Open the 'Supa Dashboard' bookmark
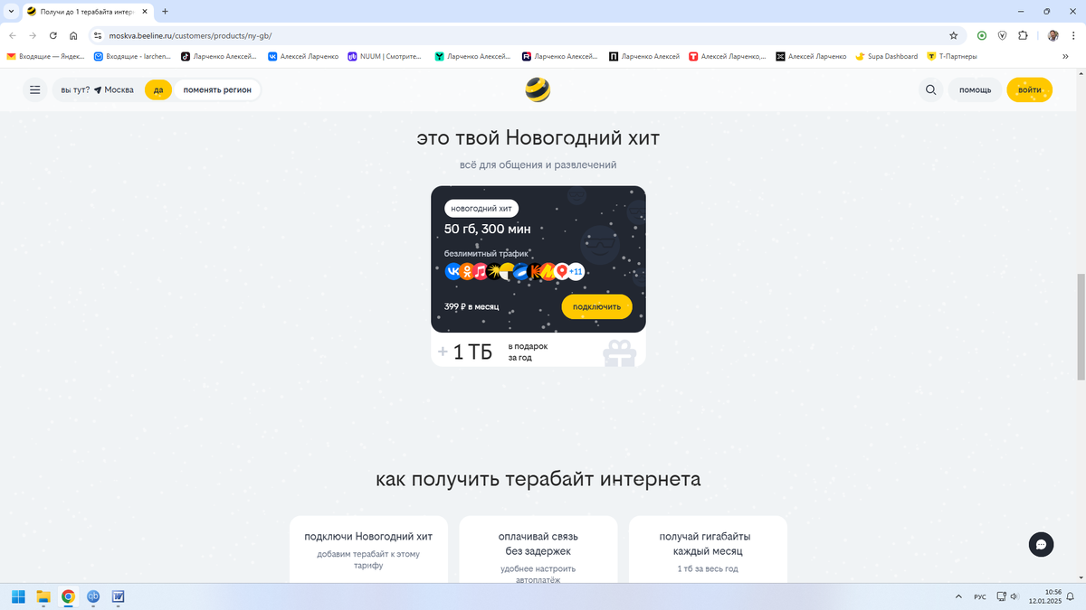This screenshot has height=610, width=1086. [886, 56]
